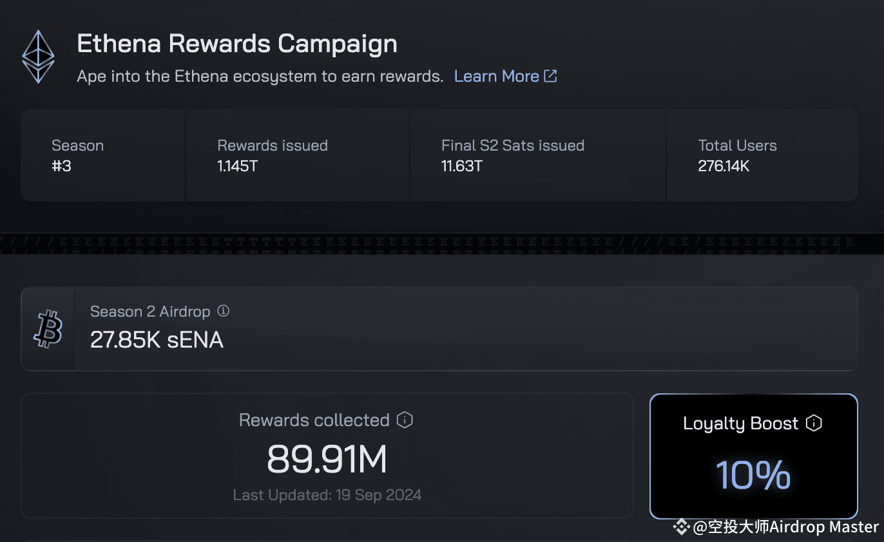The width and height of the screenshot is (884, 542).
Task: Click the Airdrop Master watermark logo
Action: [681, 527]
